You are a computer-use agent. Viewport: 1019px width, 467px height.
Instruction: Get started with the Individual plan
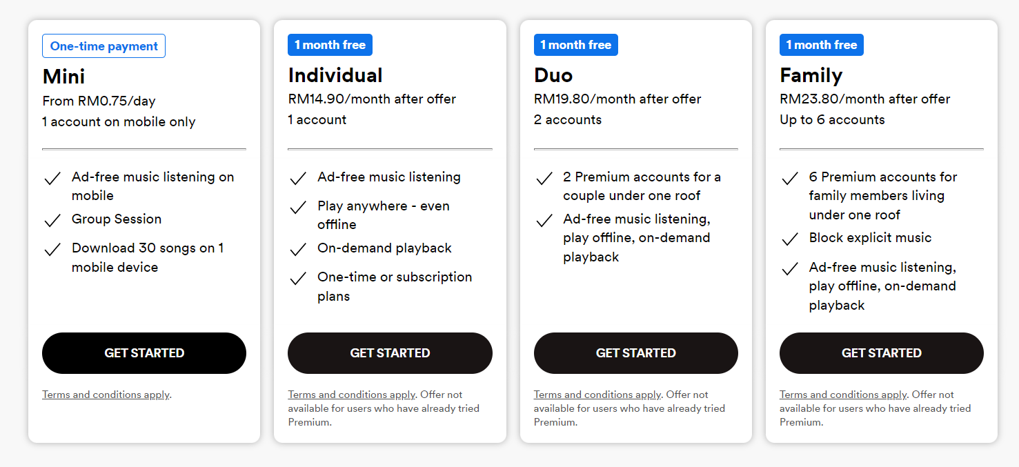point(390,353)
